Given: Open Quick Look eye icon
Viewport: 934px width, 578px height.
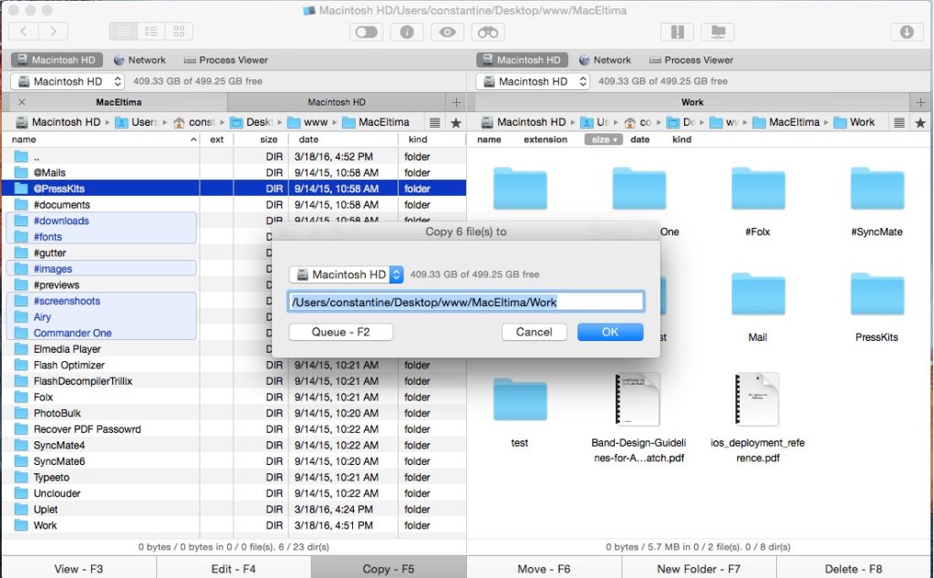Looking at the screenshot, I should (x=447, y=32).
